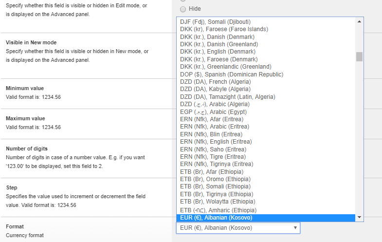Select DKK (kr.), Danish (Greenland)
This screenshot has width=382, height=242.
pos(266,44)
